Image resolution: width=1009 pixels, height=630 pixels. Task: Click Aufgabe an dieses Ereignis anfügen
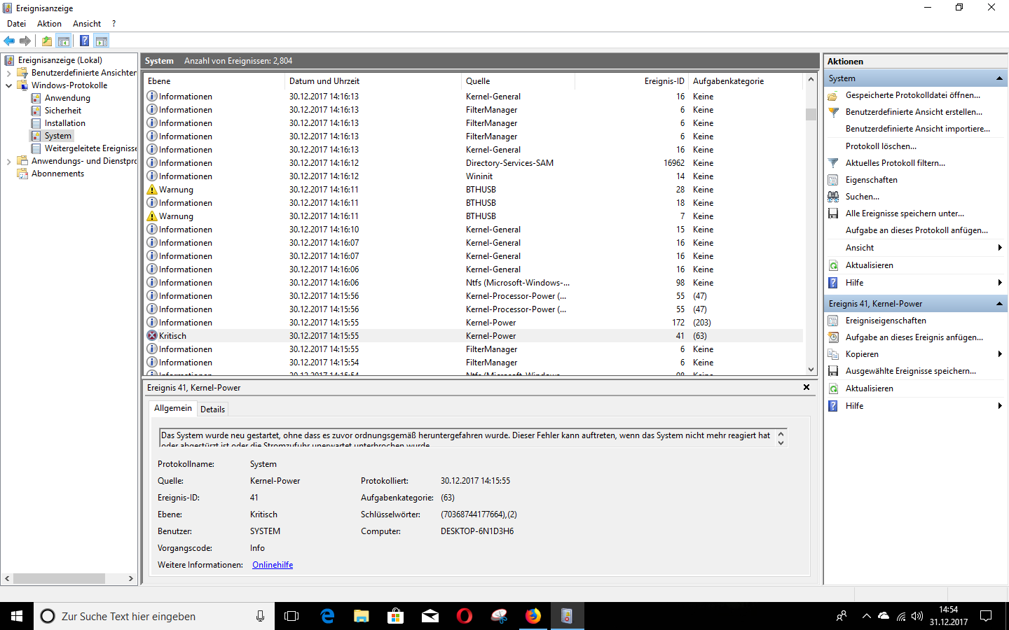click(x=914, y=337)
